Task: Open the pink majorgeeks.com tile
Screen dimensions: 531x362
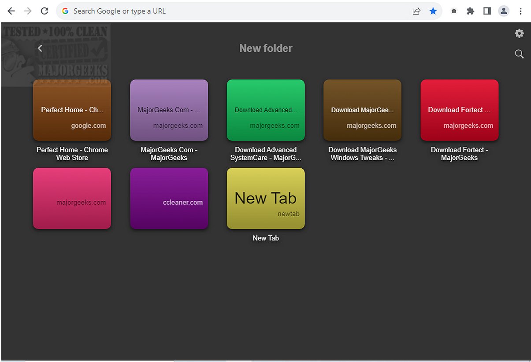Action: [x=72, y=198]
